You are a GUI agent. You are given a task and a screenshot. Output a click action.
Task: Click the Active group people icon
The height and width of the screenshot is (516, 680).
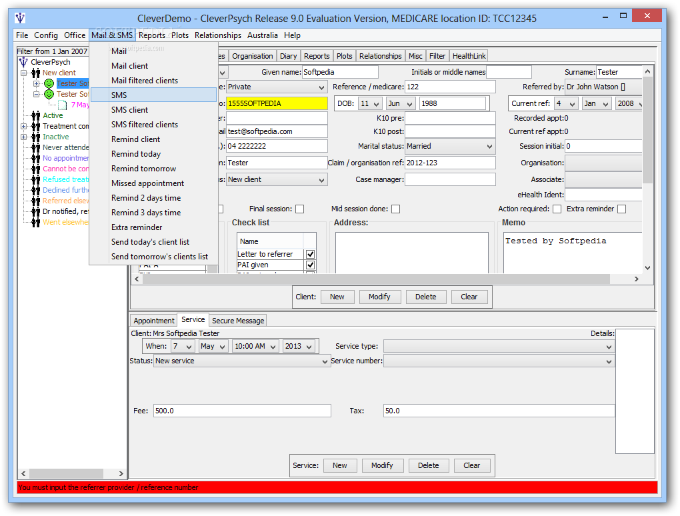(x=36, y=115)
